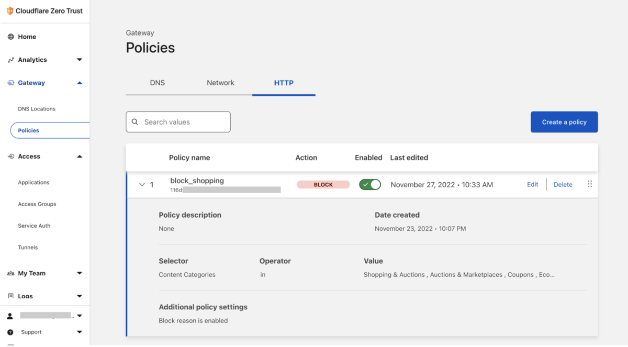
Task: Click the search magnifier in search field
Action: [136, 121]
